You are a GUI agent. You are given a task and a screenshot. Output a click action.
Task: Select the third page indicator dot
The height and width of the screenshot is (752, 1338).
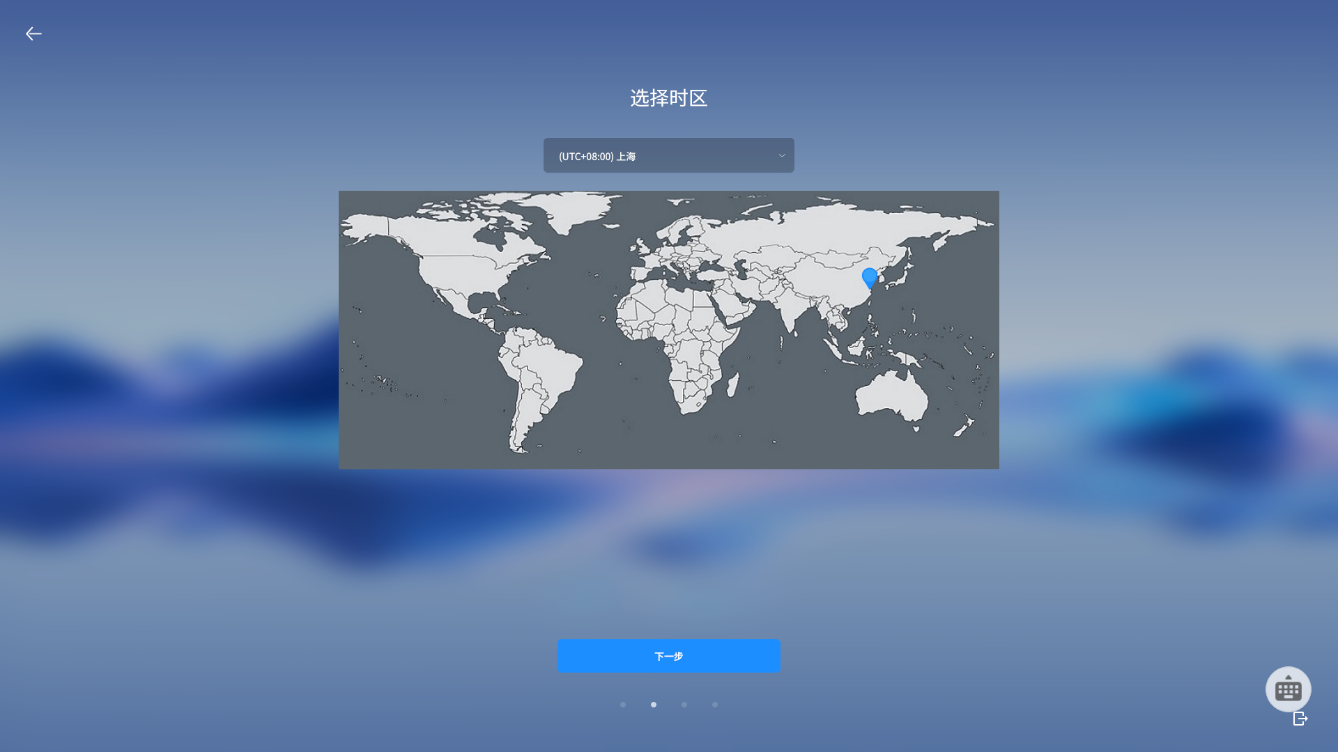point(684,705)
